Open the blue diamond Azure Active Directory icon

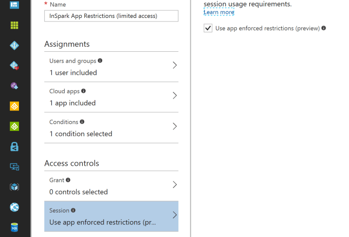coord(14,46)
